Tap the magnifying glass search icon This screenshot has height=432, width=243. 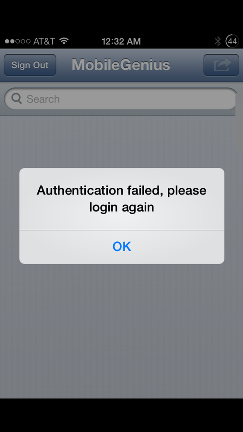(x=16, y=98)
